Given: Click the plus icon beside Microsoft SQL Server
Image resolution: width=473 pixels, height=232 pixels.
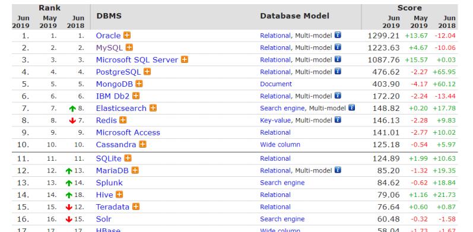Looking at the screenshot, I should (x=185, y=59).
